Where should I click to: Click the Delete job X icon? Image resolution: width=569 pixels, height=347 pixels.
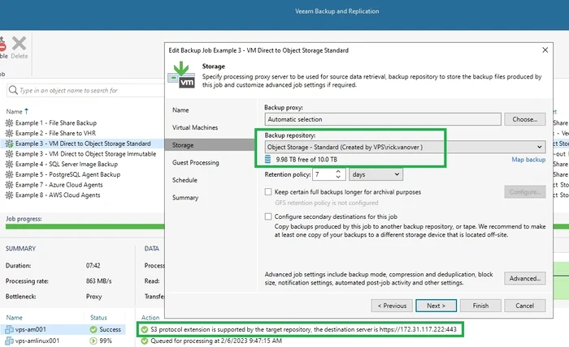pos(19,44)
